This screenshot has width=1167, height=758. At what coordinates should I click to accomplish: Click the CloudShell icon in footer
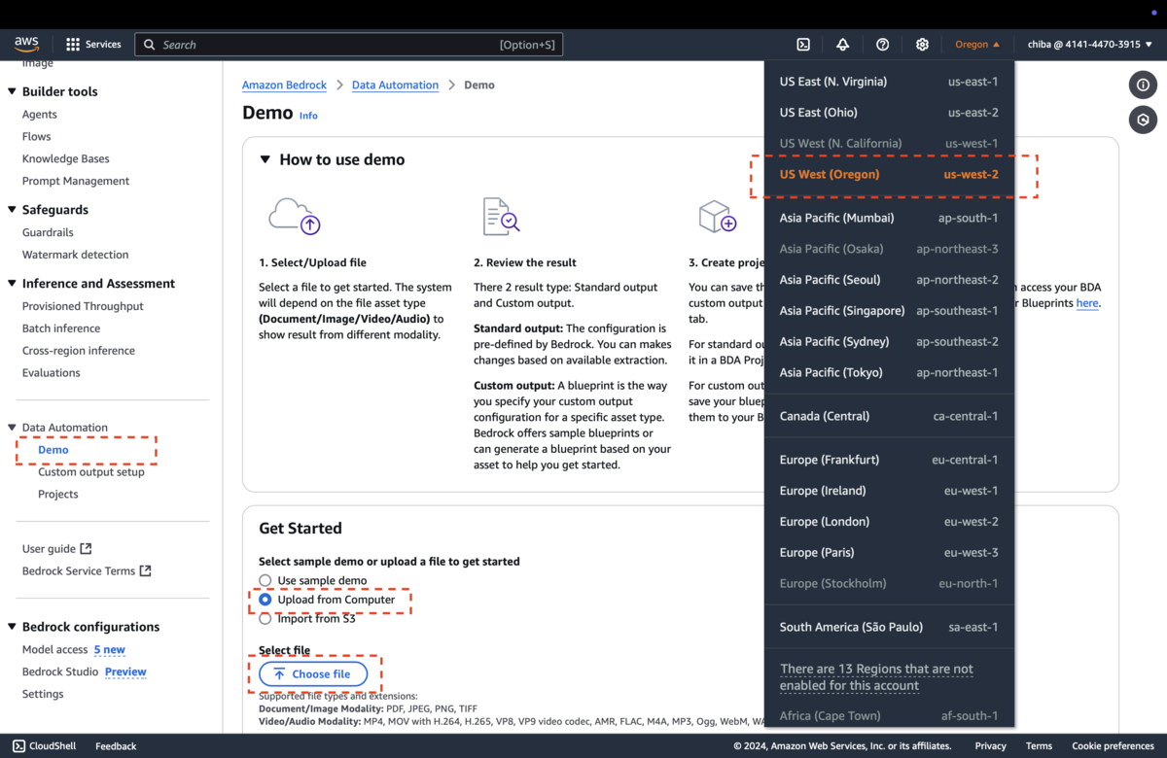point(19,745)
